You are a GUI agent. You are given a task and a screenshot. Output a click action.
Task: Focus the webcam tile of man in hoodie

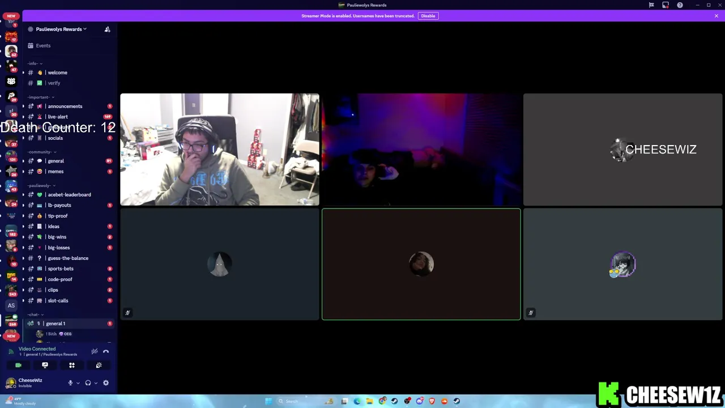coord(220,150)
